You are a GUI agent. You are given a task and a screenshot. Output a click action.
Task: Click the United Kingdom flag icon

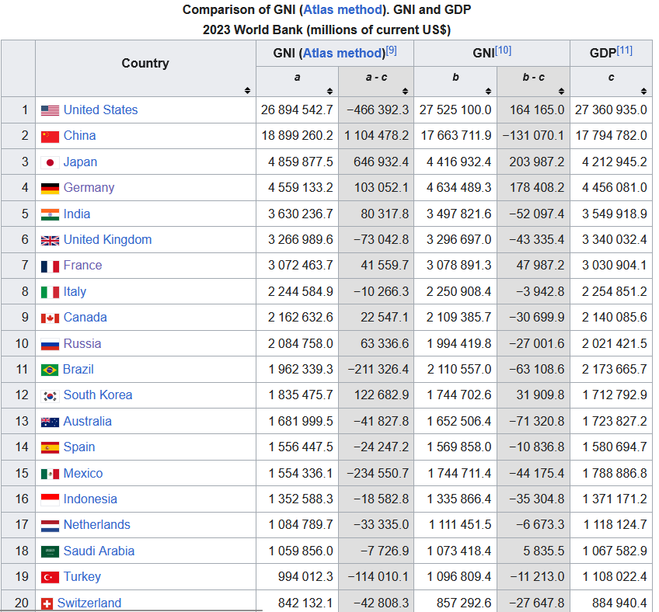coord(50,239)
